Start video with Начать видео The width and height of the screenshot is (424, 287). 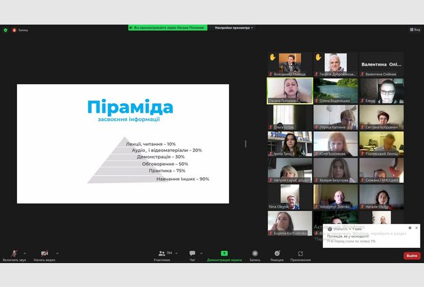[x=44, y=254]
